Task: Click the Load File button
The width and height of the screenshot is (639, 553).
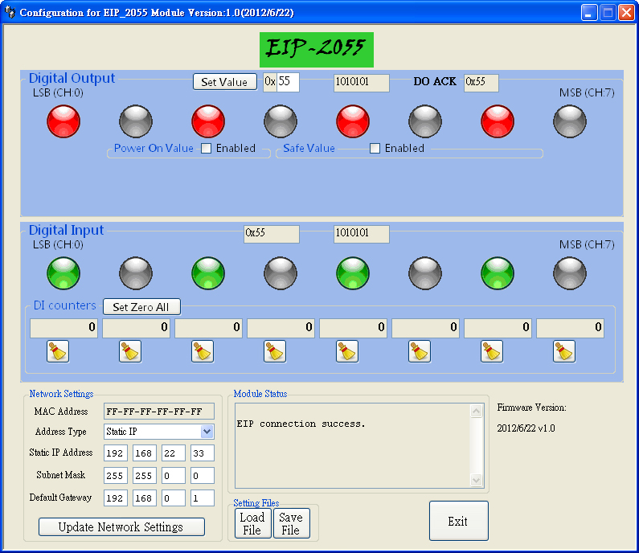Action: pos(252,523)
